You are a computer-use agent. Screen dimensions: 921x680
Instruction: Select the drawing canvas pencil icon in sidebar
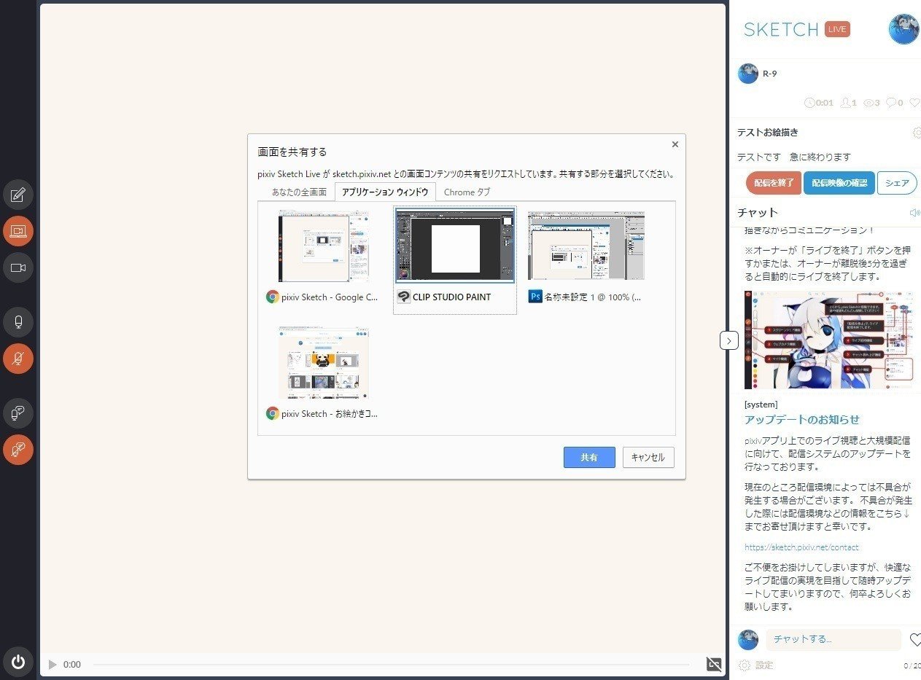pos(18,195)
